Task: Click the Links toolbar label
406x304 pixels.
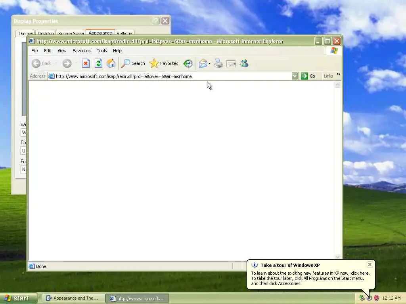Action: coord(328,76)
